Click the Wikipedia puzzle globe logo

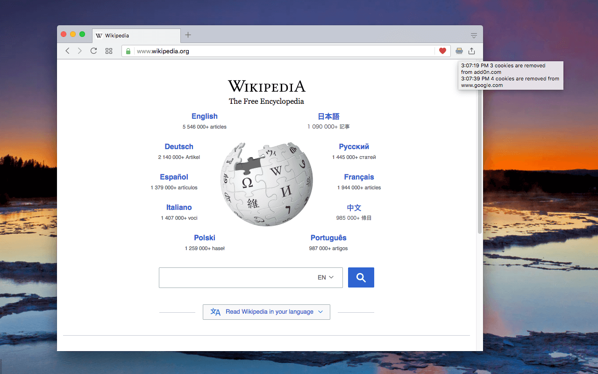click(267, 184)
